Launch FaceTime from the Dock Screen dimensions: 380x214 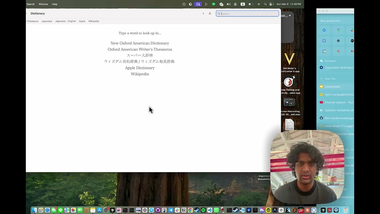coord(80,210)
